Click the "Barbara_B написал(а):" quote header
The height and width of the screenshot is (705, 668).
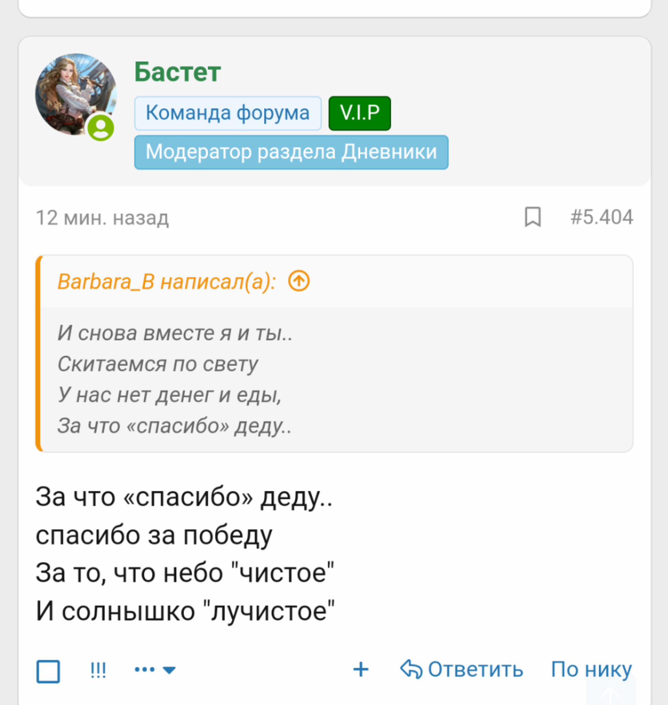pos(166,282)
